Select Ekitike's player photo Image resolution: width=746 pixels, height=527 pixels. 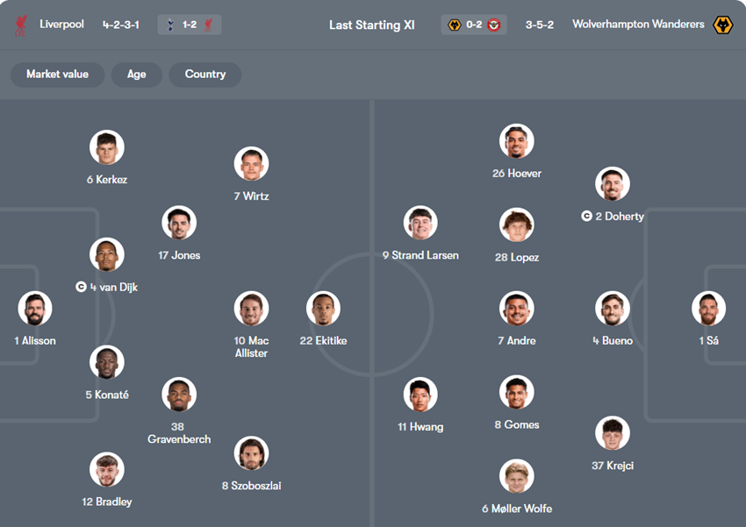click(323, 309)
